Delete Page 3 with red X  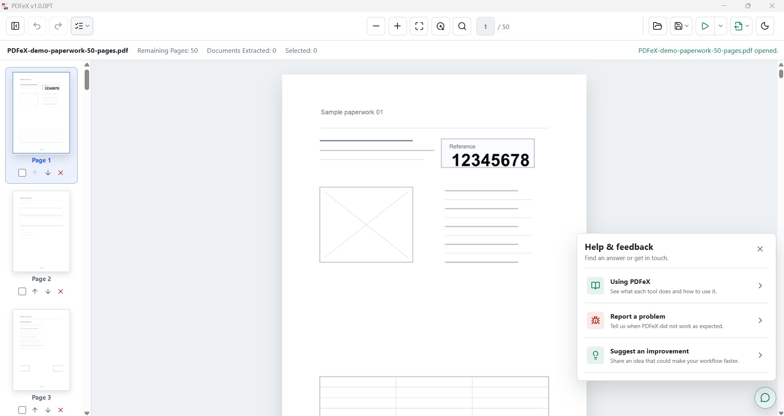click(61, 410)
